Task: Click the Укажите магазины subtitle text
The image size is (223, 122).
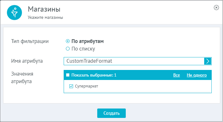Action: [45, 18]
